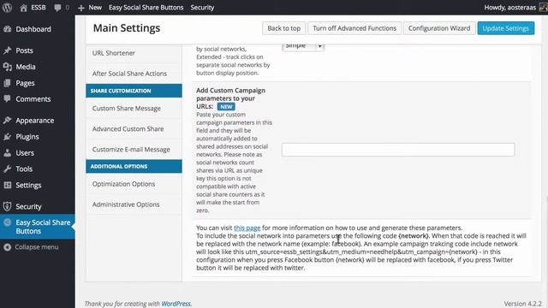The width and height of the screenshot is (548, 308).
Task: Focus the custom campaign parameters field
Action: 398,150
